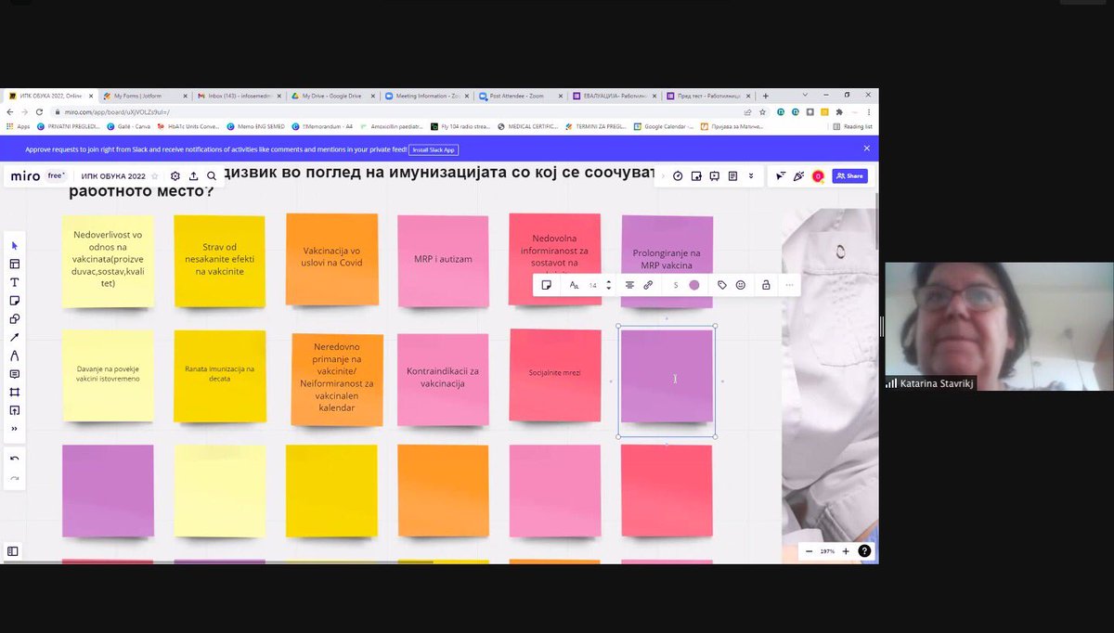Open the timer tool
Viewport: 1114px width, 633px height.
point(678,175)
